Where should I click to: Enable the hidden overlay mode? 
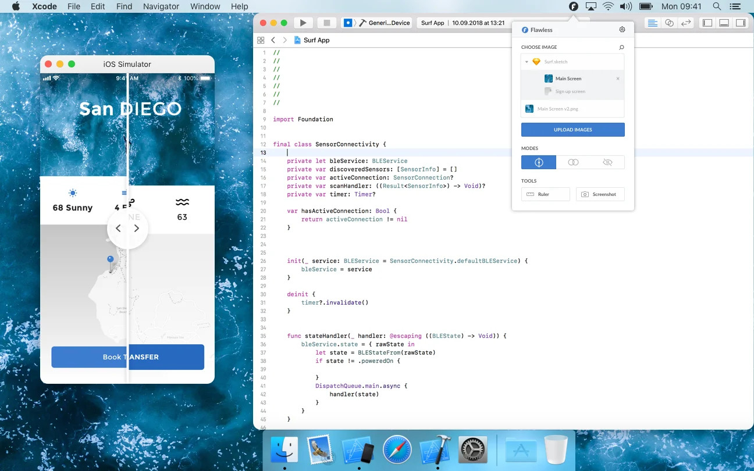[607, 162]
